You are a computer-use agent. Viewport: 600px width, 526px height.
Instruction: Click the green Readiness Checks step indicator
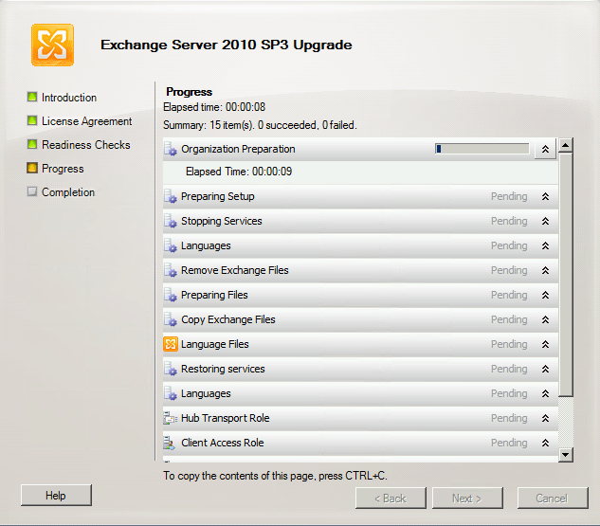(x=32, y=144)
